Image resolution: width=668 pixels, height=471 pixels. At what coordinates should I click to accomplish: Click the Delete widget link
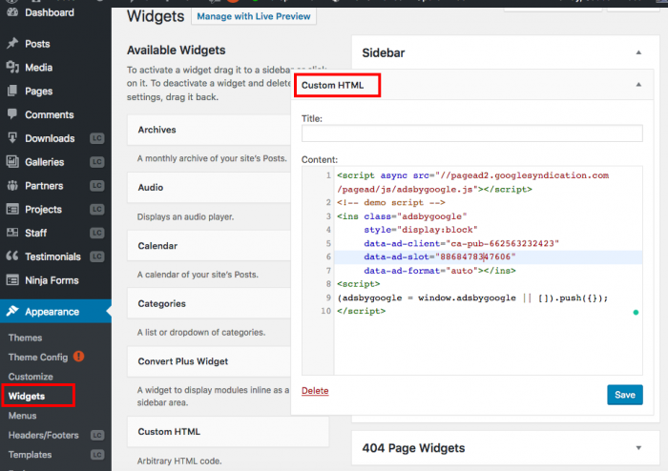(314, 391)
